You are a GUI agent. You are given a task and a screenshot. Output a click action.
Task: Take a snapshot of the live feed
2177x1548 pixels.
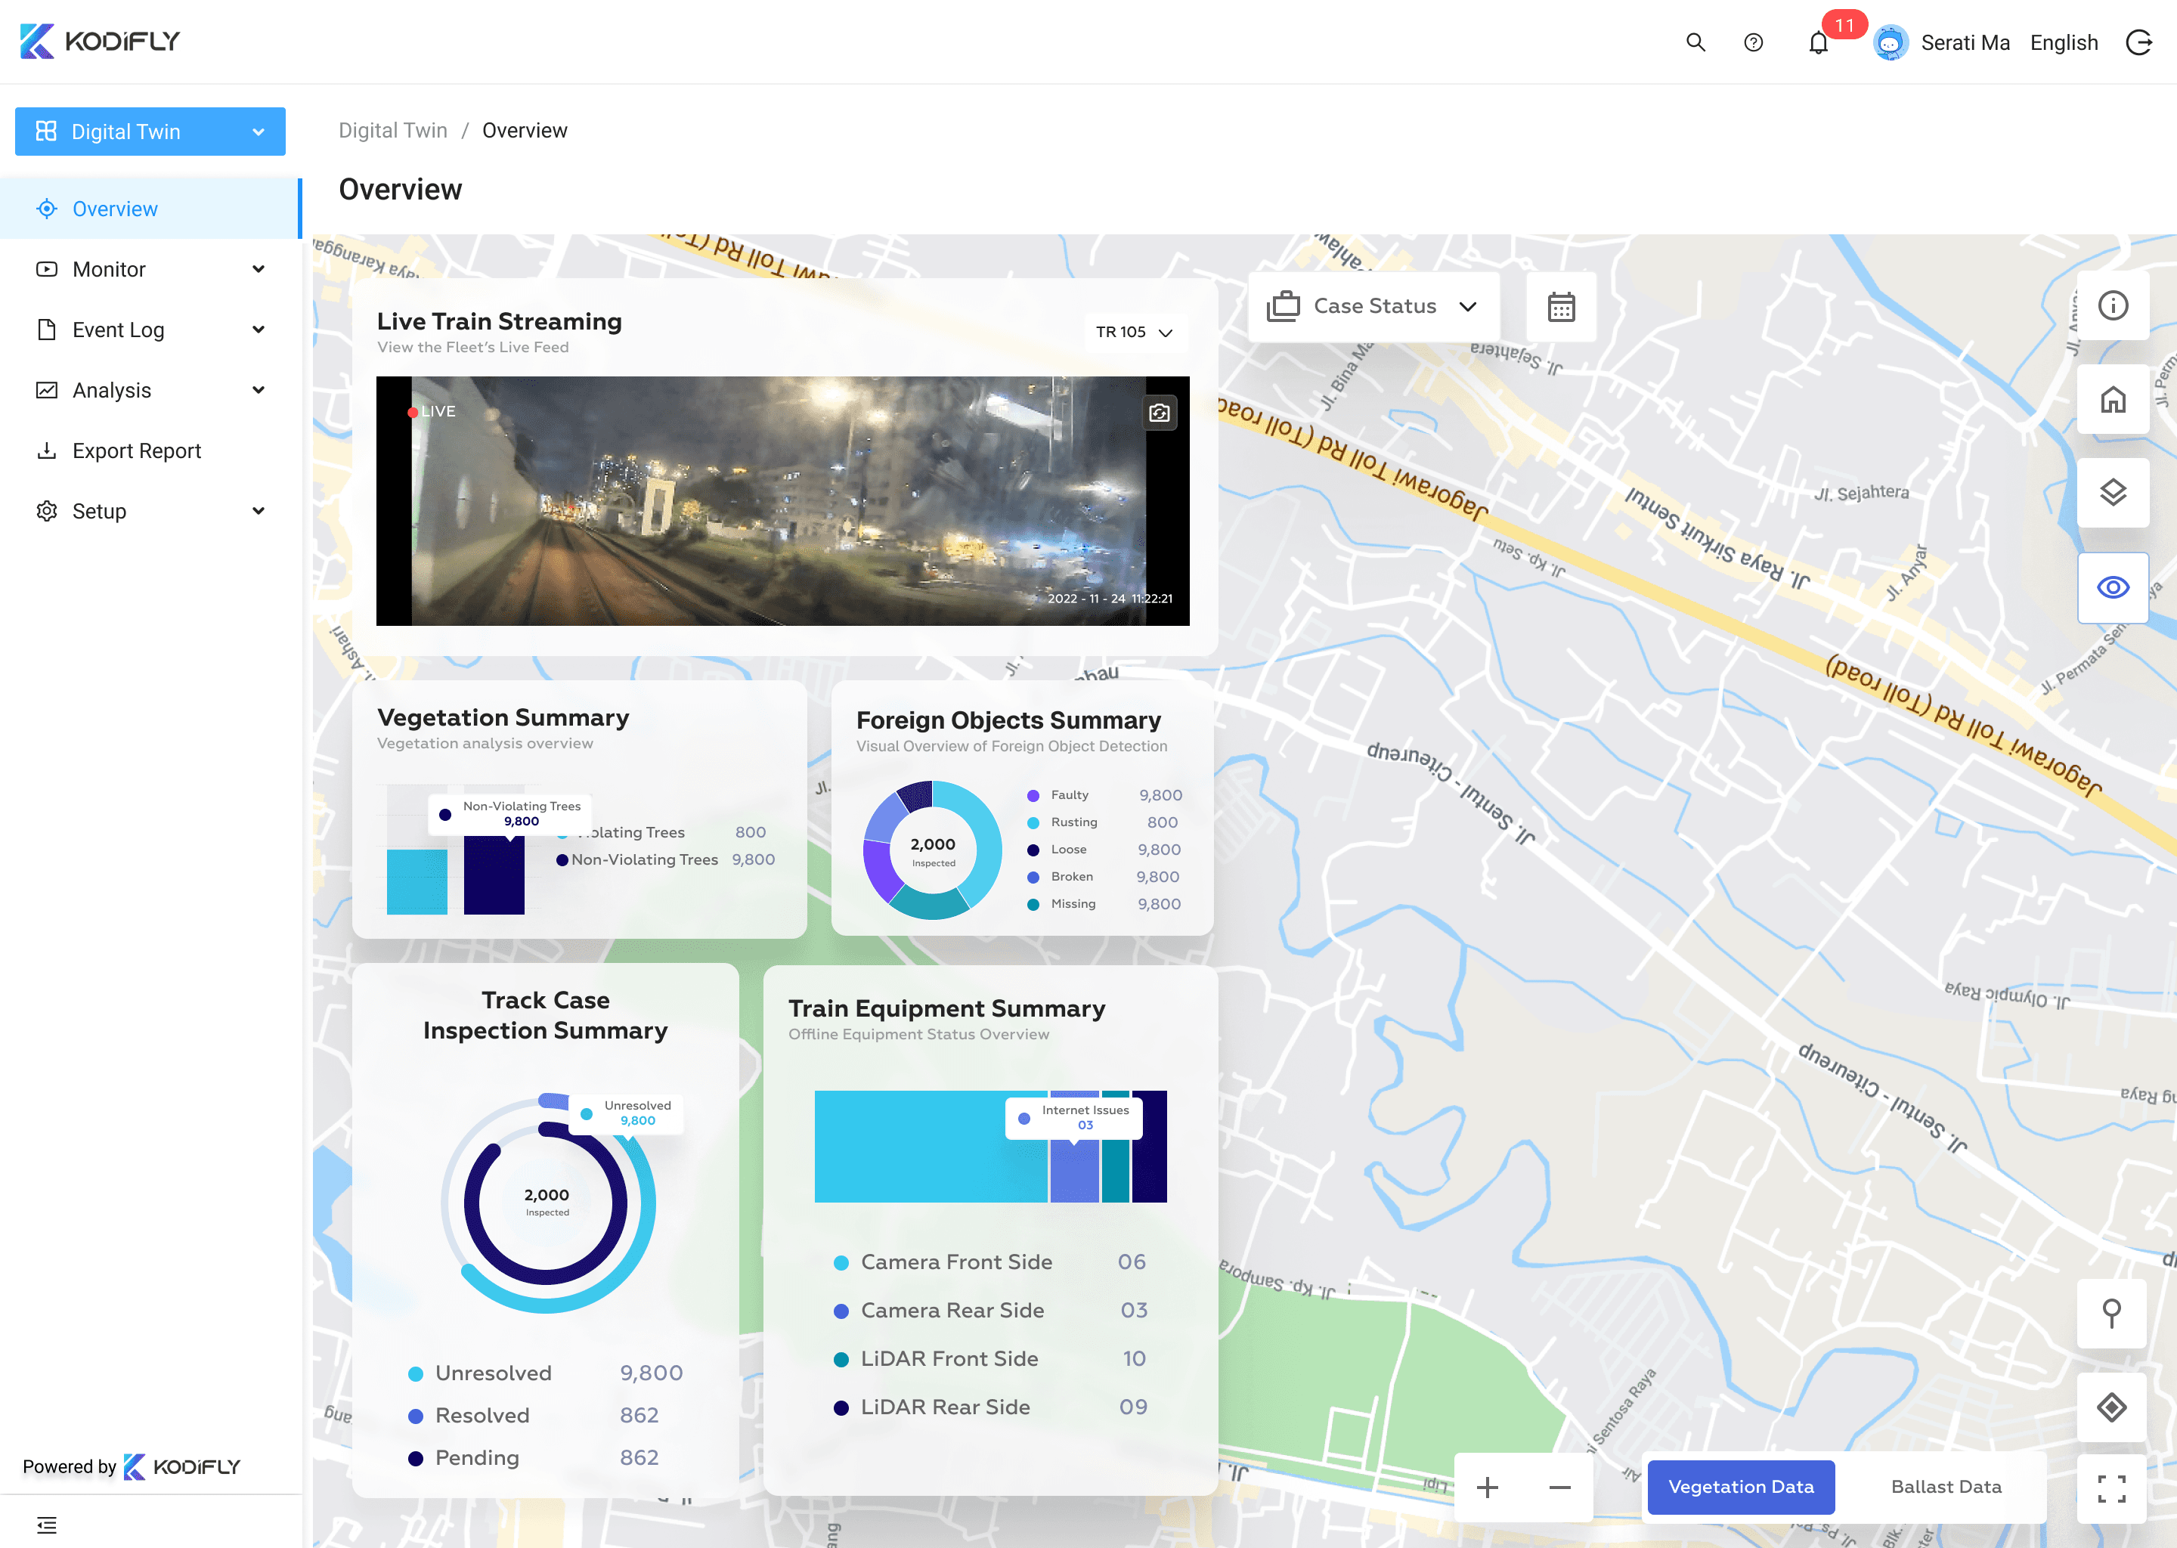1160,413
